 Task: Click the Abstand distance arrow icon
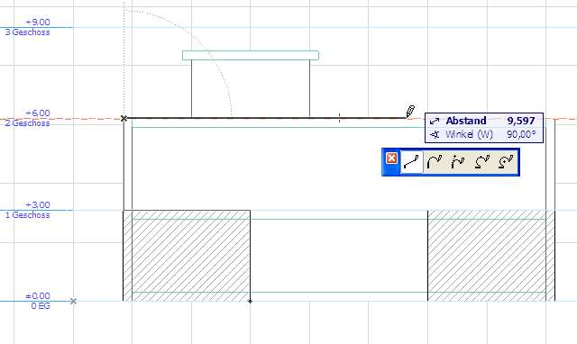(435, 121)
